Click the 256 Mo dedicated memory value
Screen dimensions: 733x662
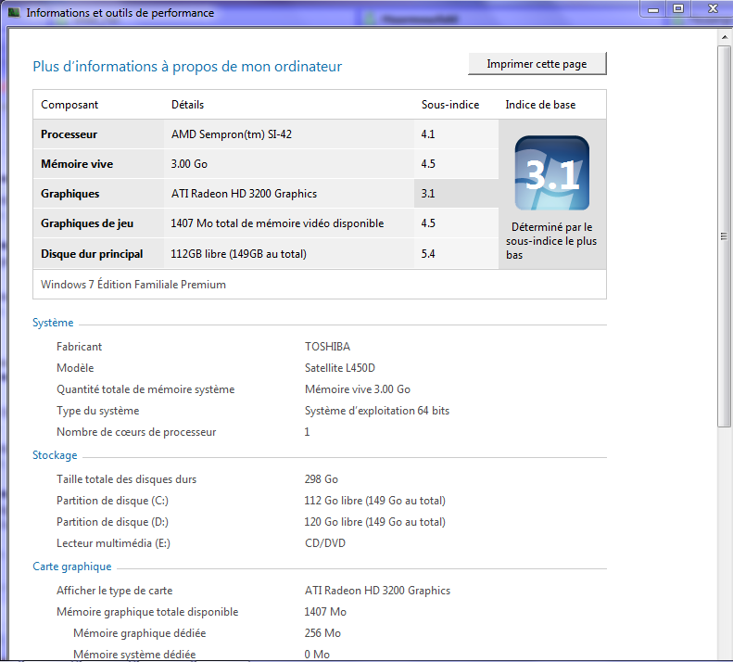(x=322, y=633)
